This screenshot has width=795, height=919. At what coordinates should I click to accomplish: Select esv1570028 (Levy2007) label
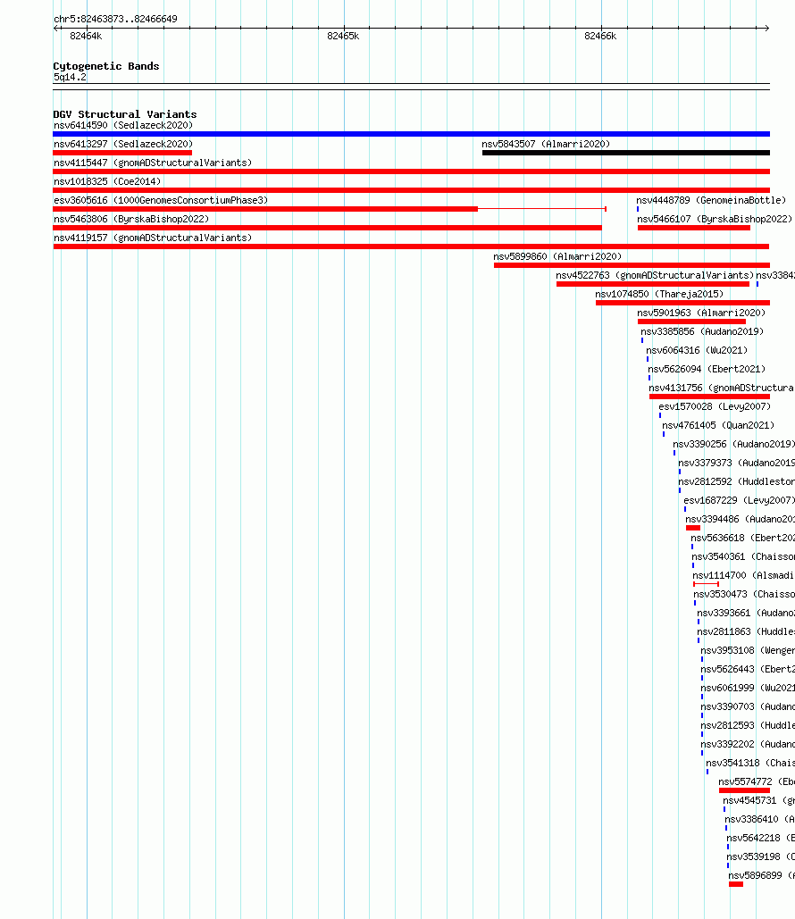(x=715, y=406)
